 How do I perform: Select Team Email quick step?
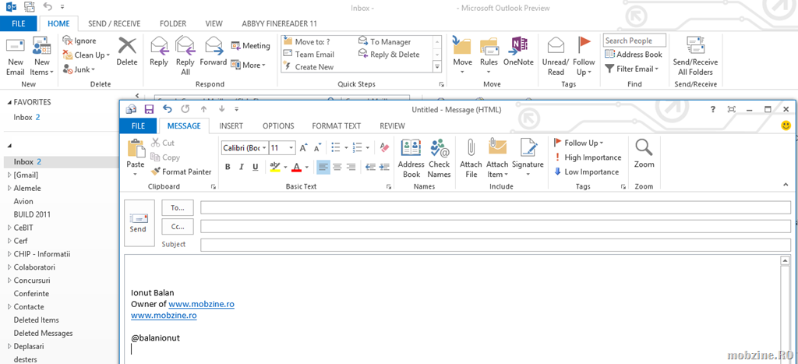[309, 55]
